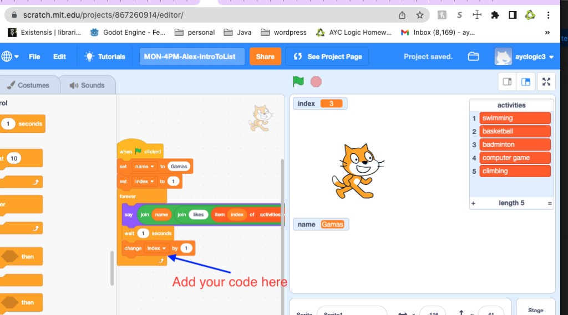Edit wait seconds value in script
This screenshot has height=315, width=568.
click(143, 233)
